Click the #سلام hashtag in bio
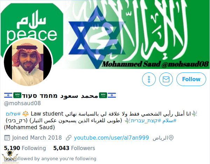Viewport: 210px width, 164px height. (169, 120)
